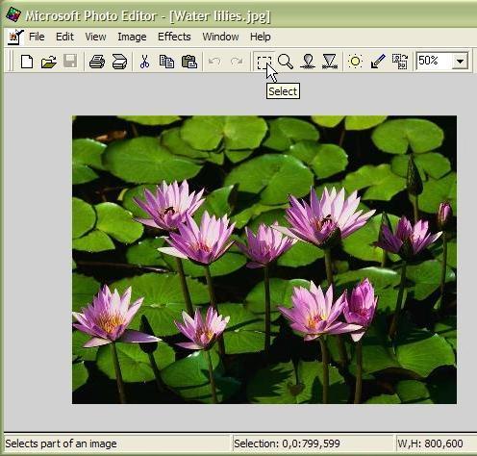Select the Set Transparent Color tool
Screen dimensions: 477x456
tap(378, 62)
